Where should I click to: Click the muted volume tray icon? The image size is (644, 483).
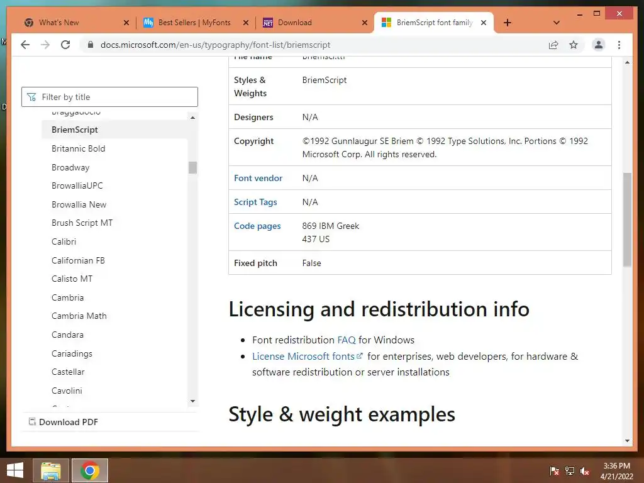[586, 471]
